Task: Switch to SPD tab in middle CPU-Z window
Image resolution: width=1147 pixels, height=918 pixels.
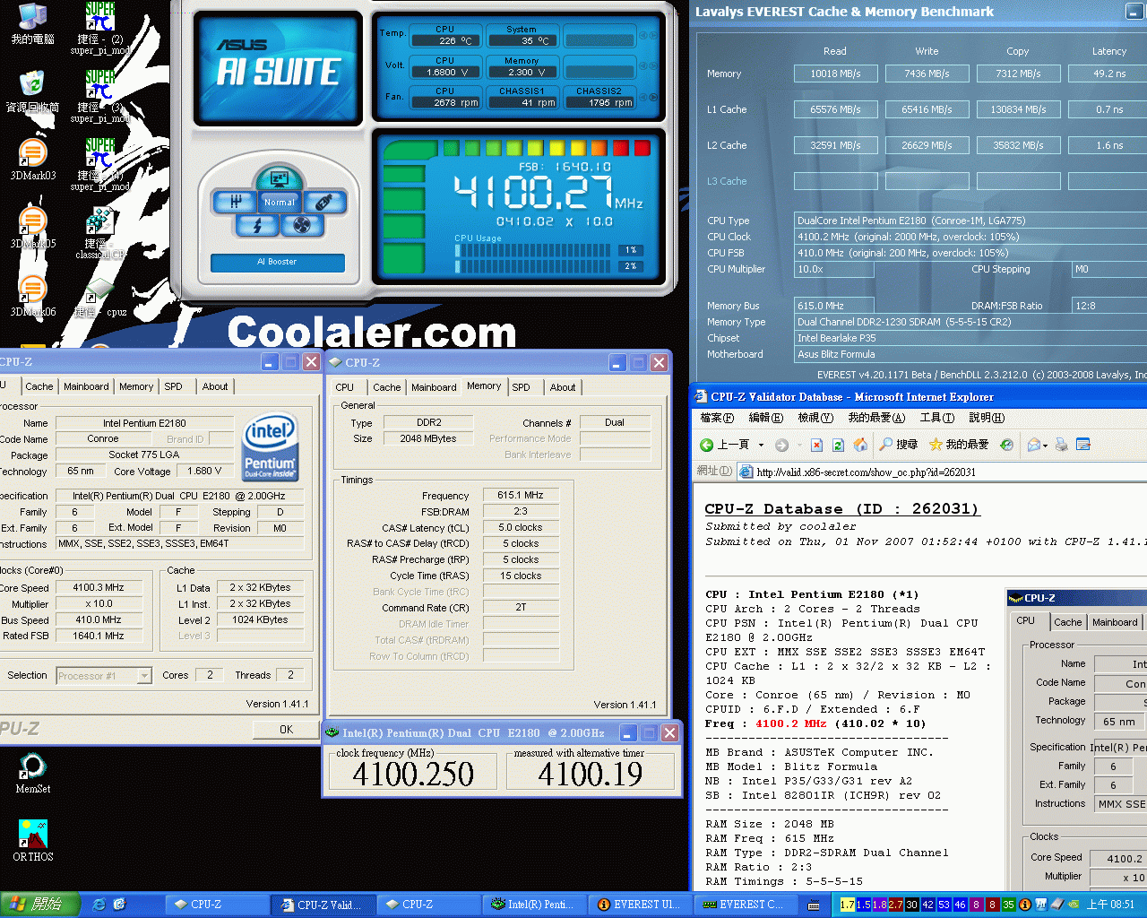Action: pyautogui.click(x=521, y=387)
